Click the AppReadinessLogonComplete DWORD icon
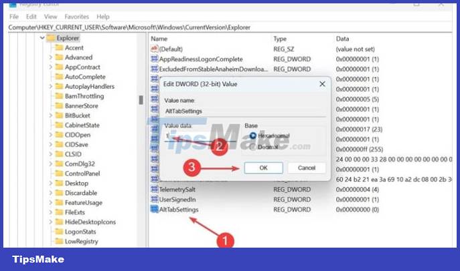460x271 pixels. pyautogui.click(x=154, y=59)
